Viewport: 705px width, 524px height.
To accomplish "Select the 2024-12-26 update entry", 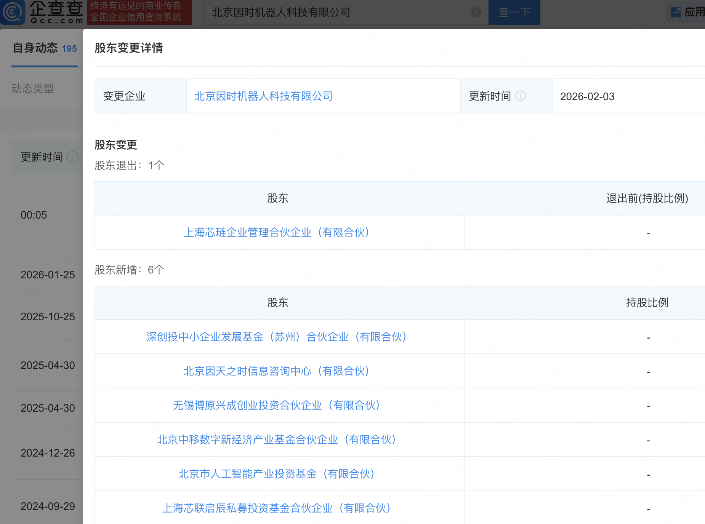I will [x=48, y=453].
